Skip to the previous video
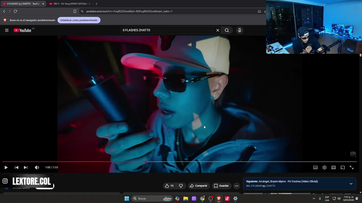 coord(16,167)
